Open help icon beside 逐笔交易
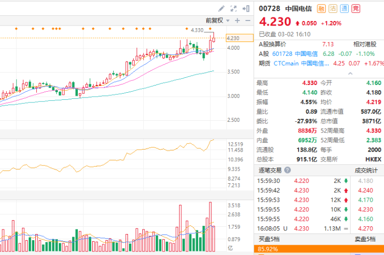 click(288, 171)
